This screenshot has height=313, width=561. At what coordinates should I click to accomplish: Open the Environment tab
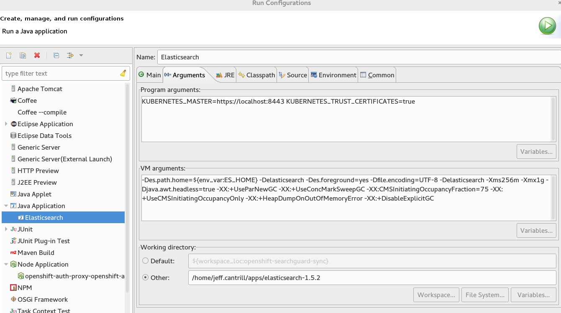(333, 75)
